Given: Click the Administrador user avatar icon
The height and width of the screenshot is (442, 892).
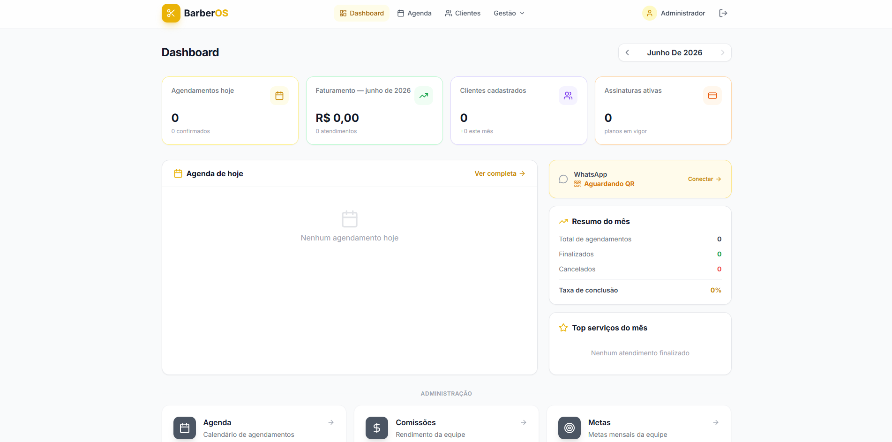Looking at the screenshot, I should point(650,13).
